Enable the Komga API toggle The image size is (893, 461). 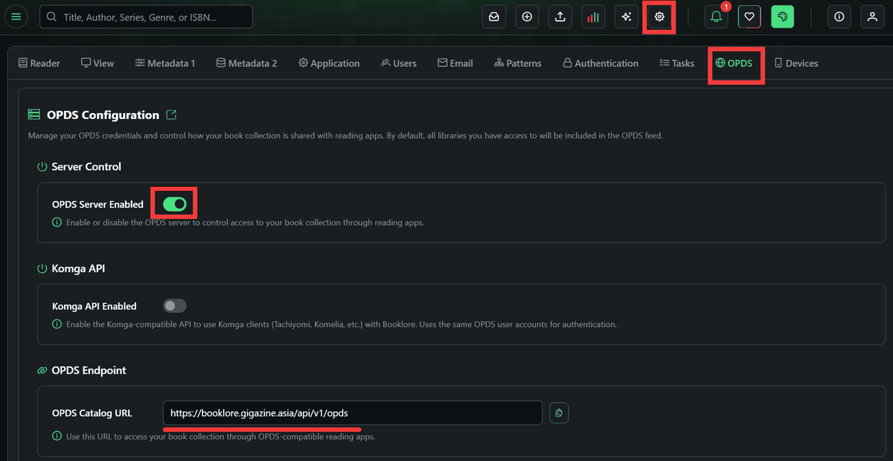[x=175, y=305]
